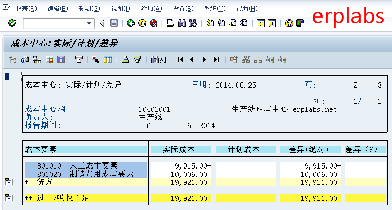Click the Create New Session icon
The width and height of the screenshot is (392, 210).
[x=261, y=23]
